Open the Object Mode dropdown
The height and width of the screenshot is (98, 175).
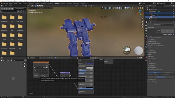point(33,8)
